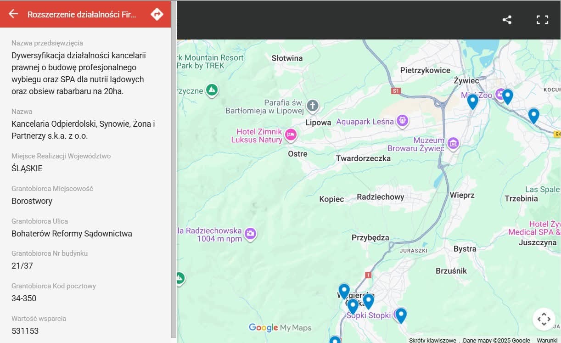
Task: Click the Radziechowy village label
Action: pyautogui.click(x=380, y=197)
